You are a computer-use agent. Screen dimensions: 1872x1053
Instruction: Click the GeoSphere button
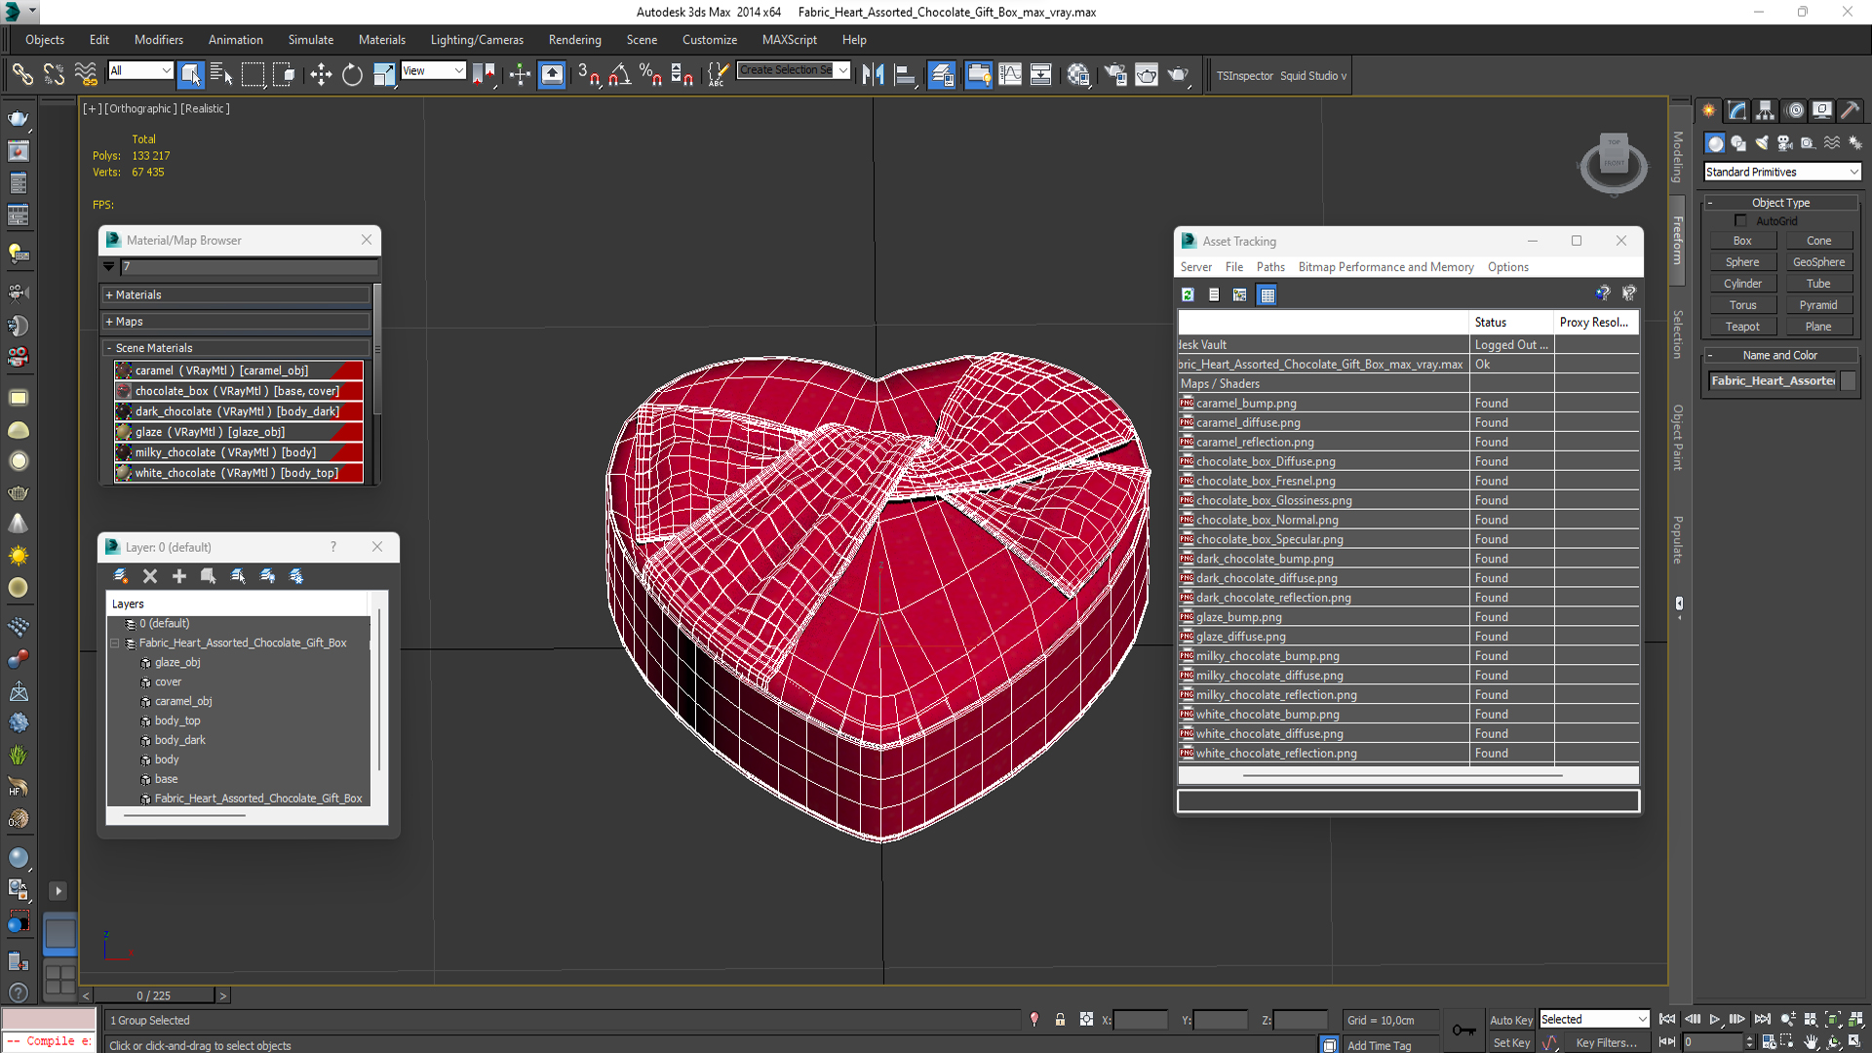pos(1818,262)
